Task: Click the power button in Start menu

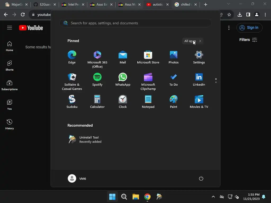Action: click(x=201, y=178)
